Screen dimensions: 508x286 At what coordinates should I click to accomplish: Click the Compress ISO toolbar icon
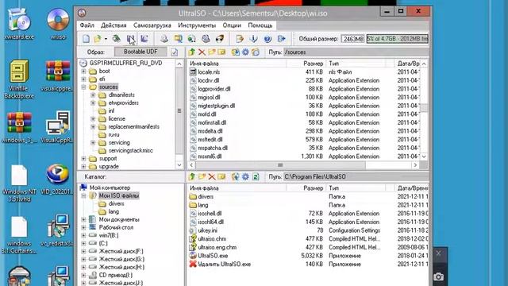[x=178, y=39]
